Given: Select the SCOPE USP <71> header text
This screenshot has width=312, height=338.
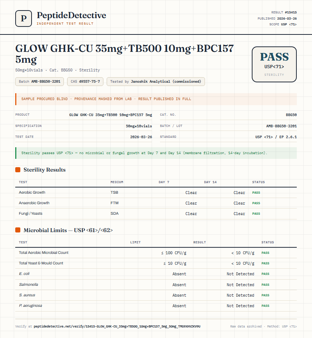Looking at the screenshot, I should coord(283,24).
